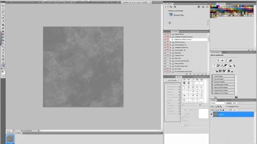Switch to the History tab
The height and width of the screenshot is (144, 257).
point(167,32)
